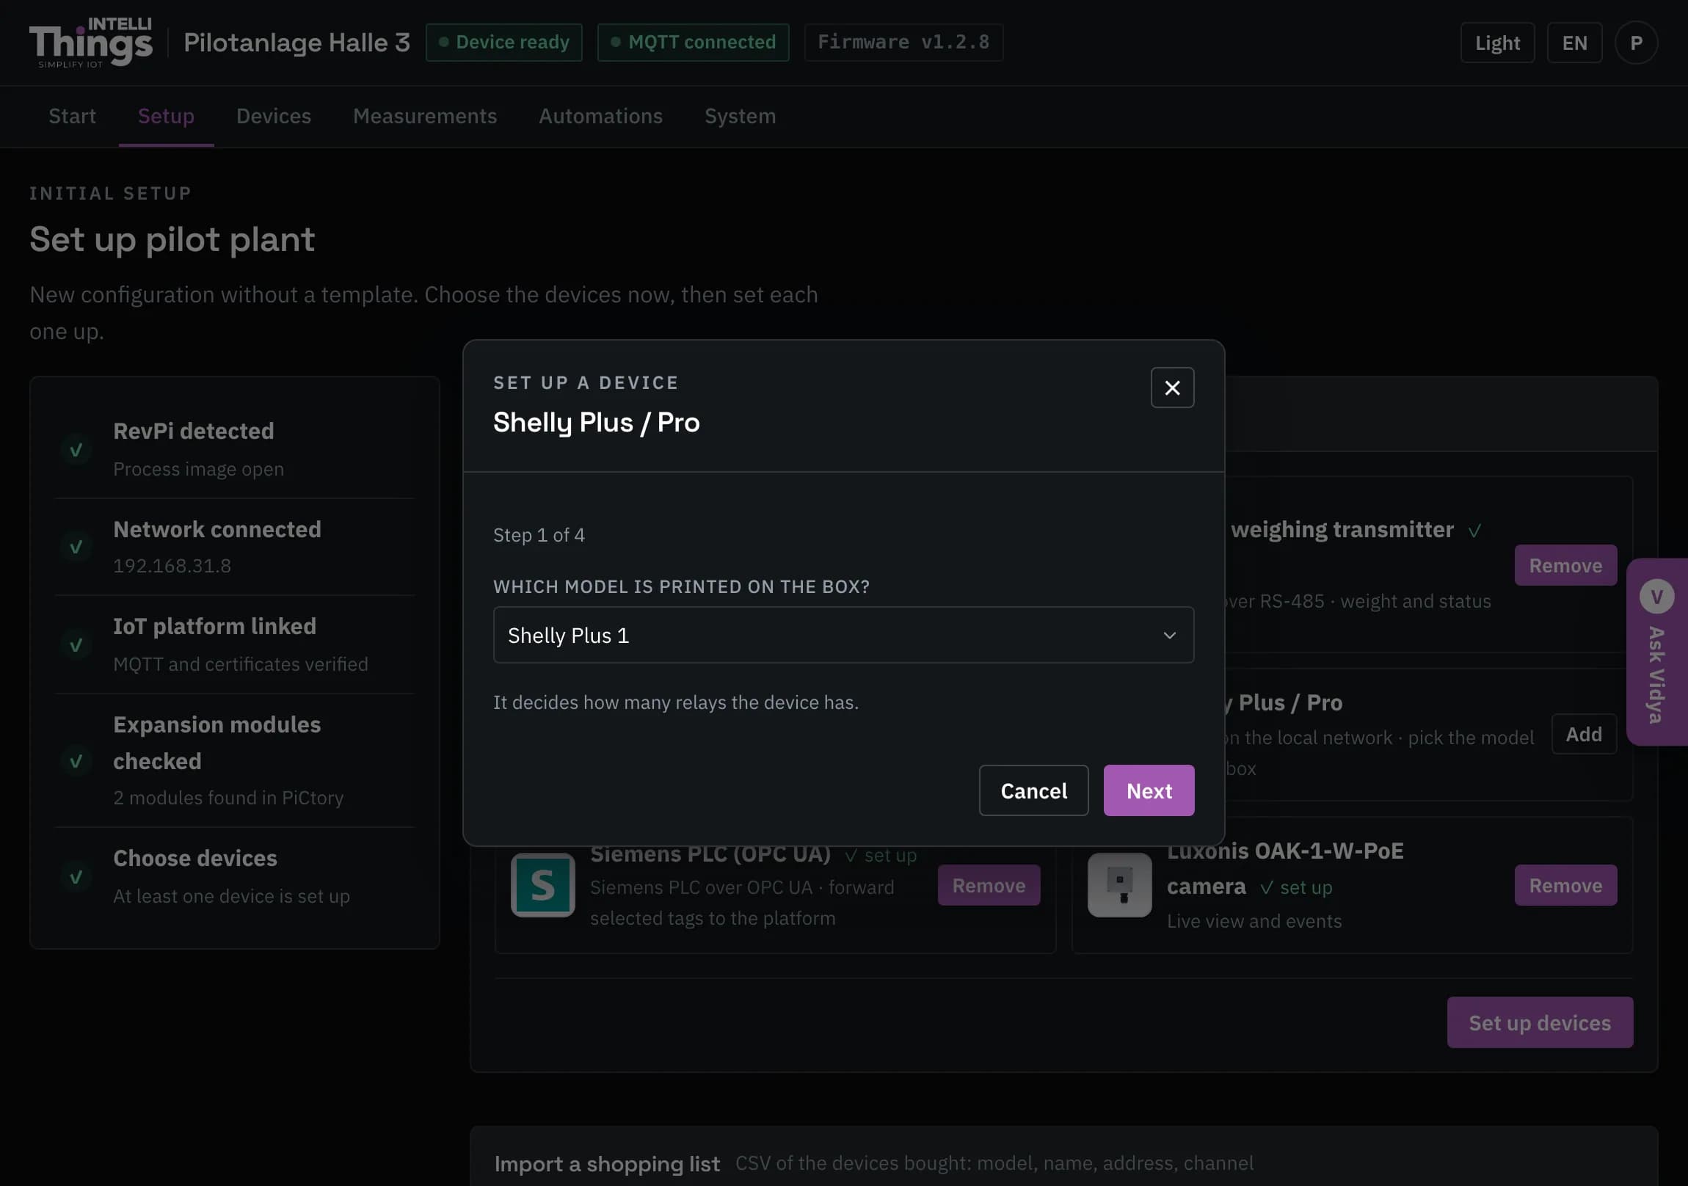Click the 'Process image open' text

[198, 469]
